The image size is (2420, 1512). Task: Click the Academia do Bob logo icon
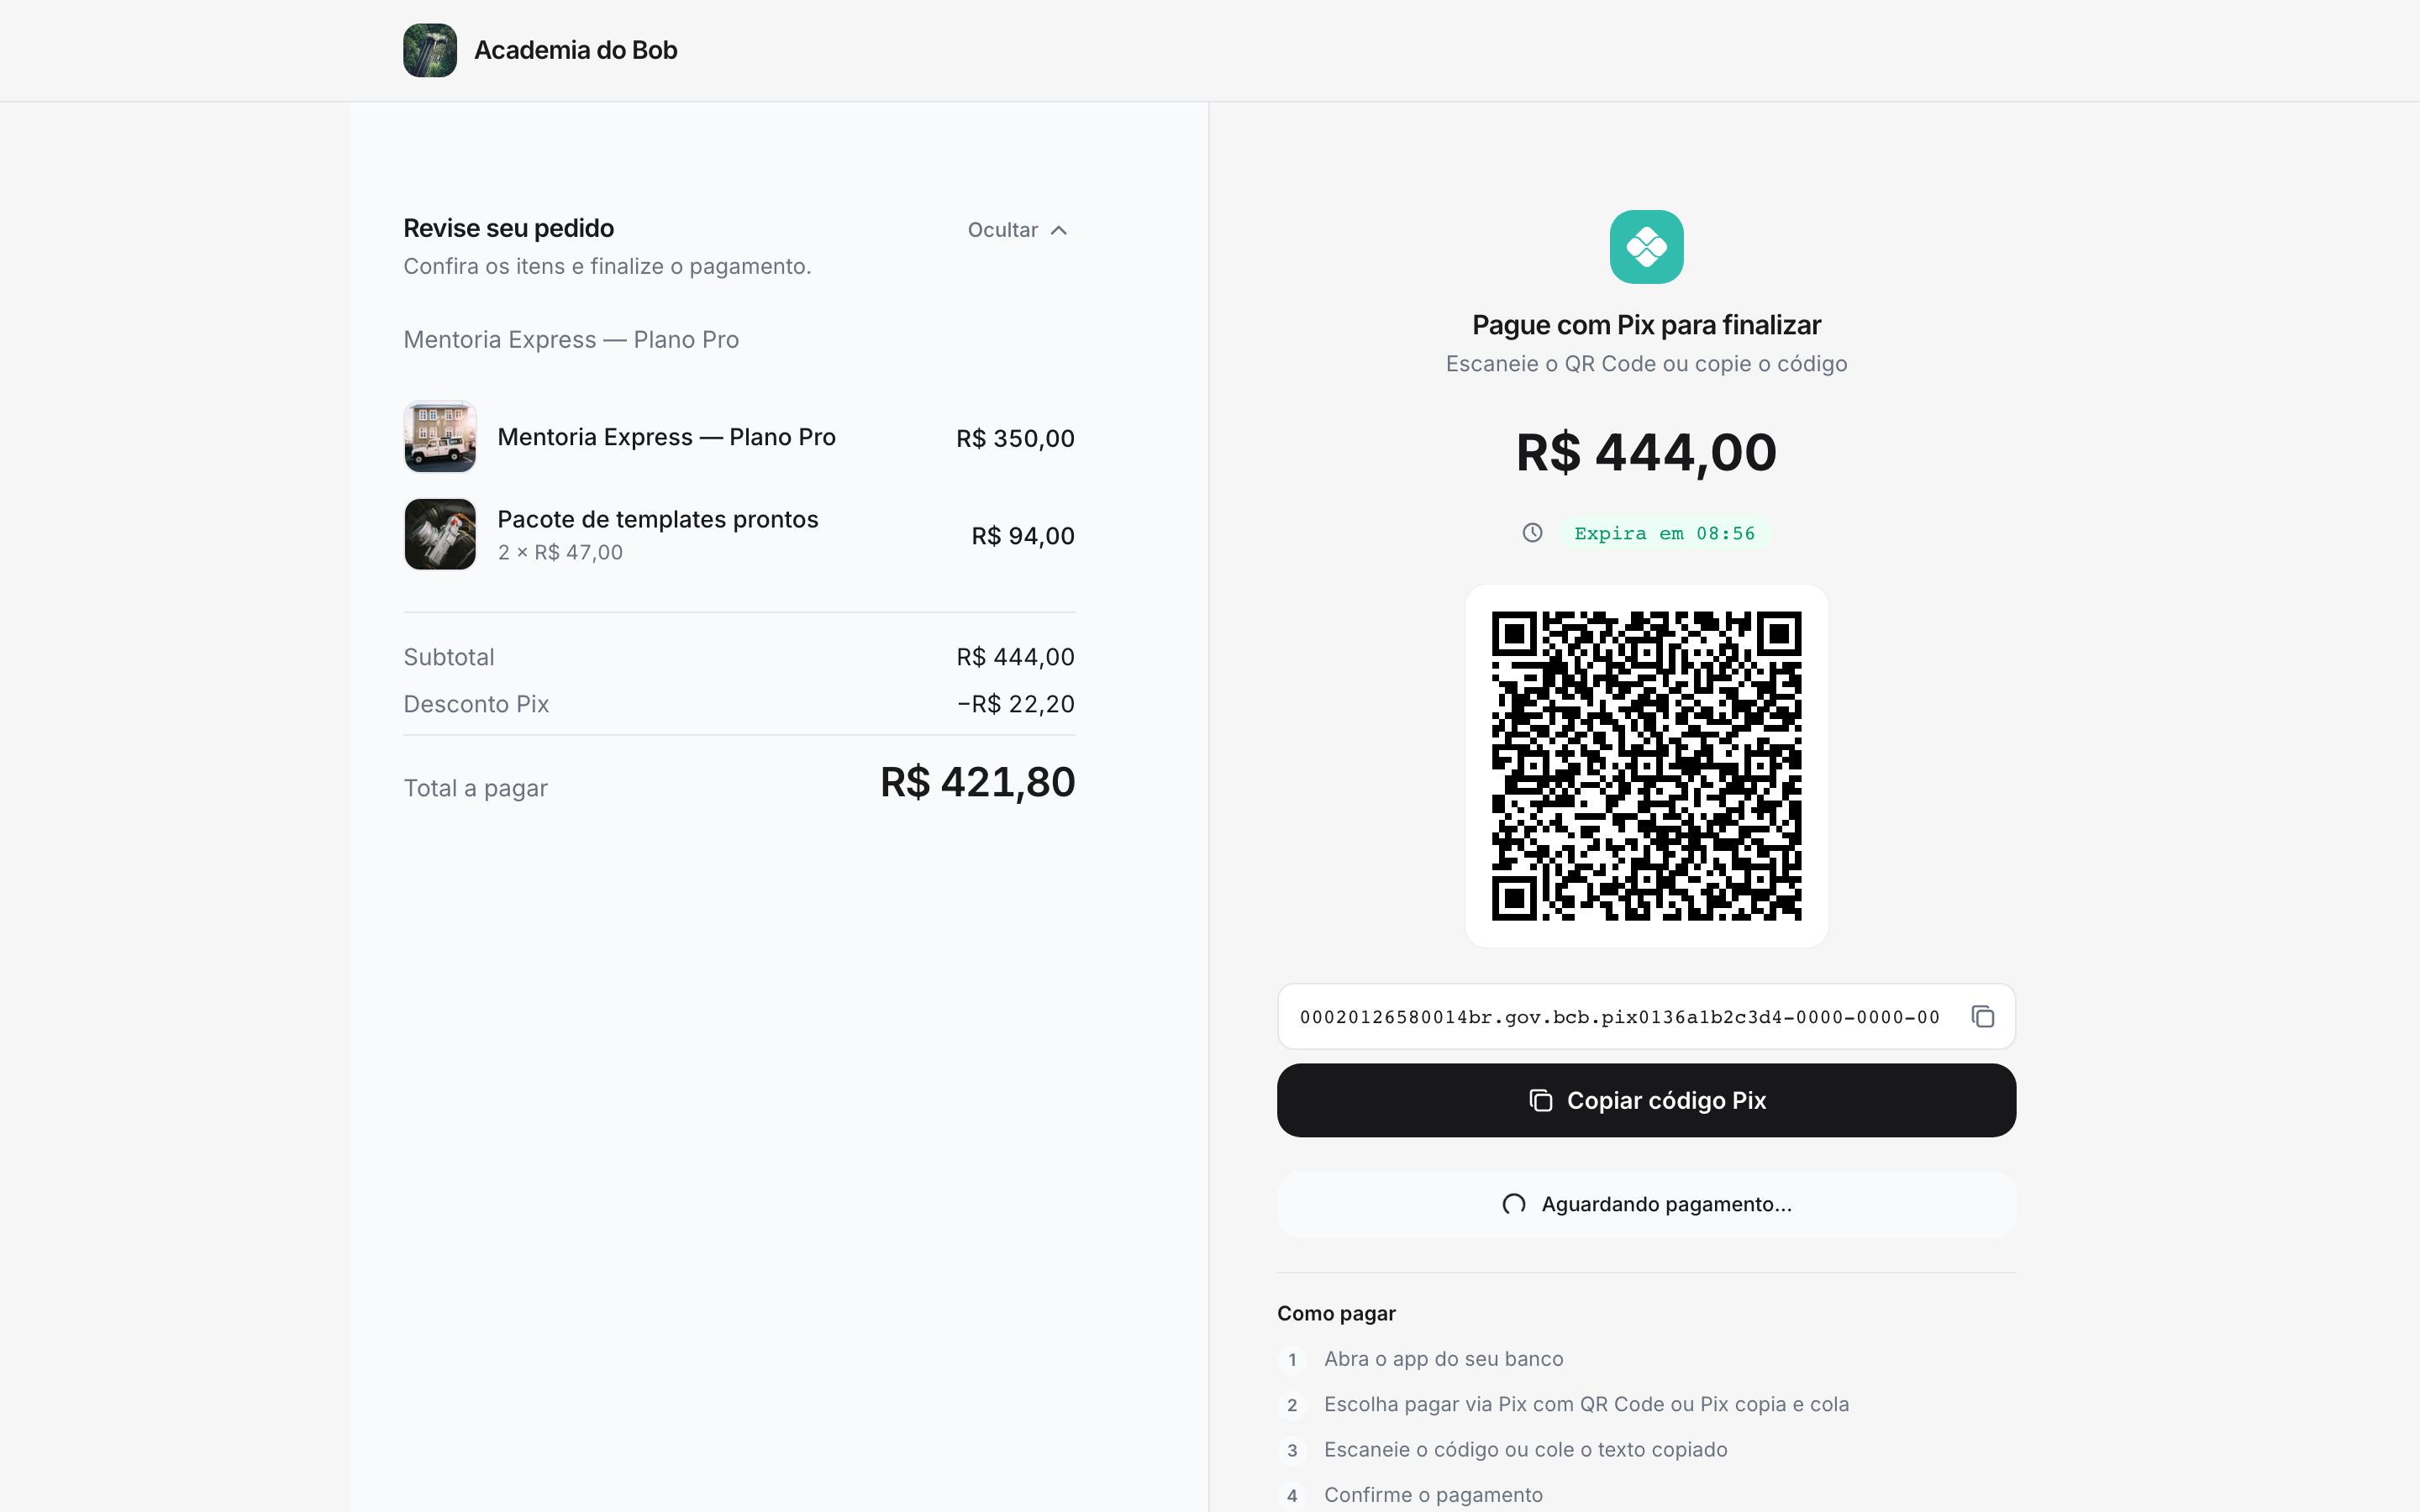point(430,50)
